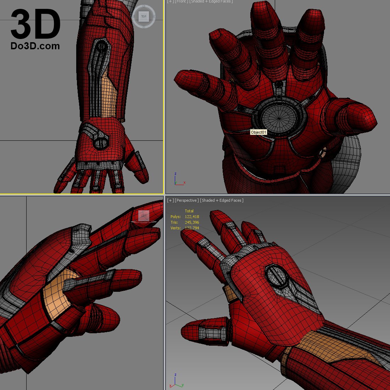The image size is (390, 390).
Task: Open Shaded + Edged Faces menu in Front viewport
Action: point(211,1)
